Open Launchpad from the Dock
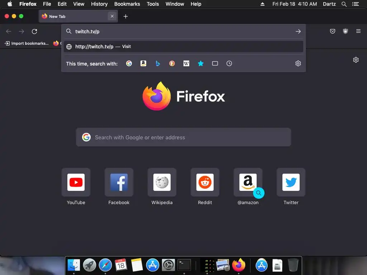The height and width of the screenshot is (275, 367). (89, 265)
